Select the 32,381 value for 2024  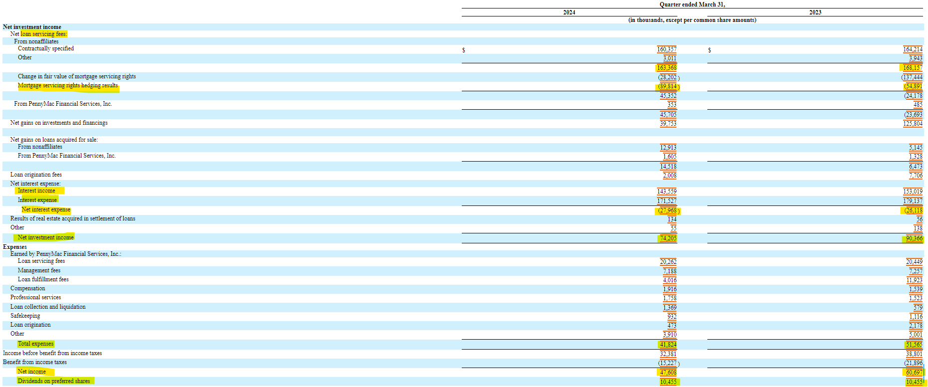(668, 354)
